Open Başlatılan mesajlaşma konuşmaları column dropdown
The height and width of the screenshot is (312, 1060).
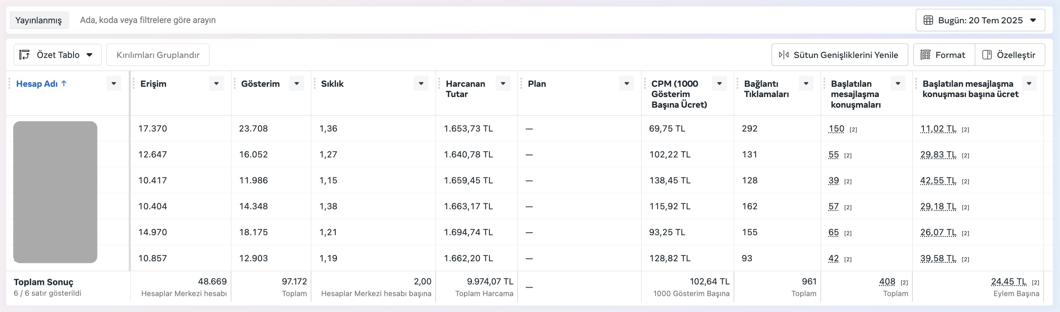click(x=898, y=83)
